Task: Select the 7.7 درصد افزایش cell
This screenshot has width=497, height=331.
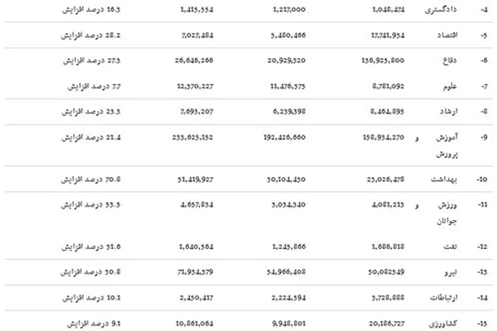Action: (94, 86)
